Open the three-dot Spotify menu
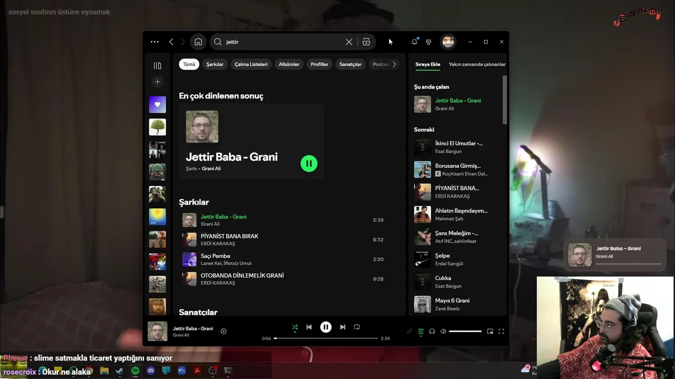The image size is (675, 379). [x=155, y=42]
